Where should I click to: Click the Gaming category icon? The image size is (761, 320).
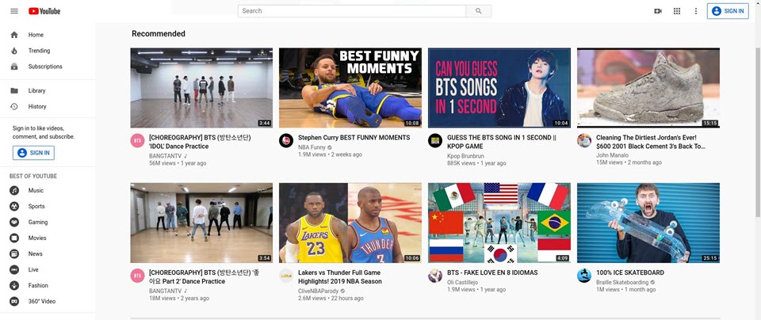[x=14, y=222]
